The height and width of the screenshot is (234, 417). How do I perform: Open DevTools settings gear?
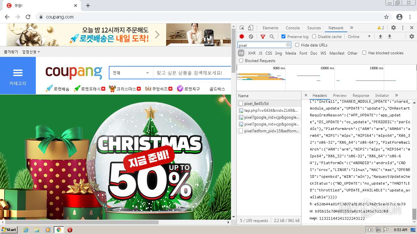[x=393, y=28]
